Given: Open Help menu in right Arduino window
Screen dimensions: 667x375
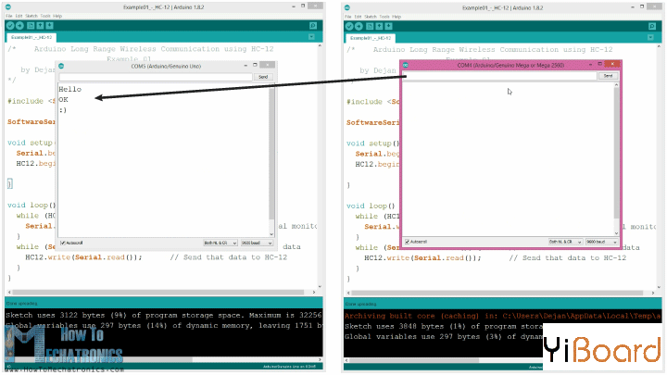Looking at the screenshot, I should point(396,17).
